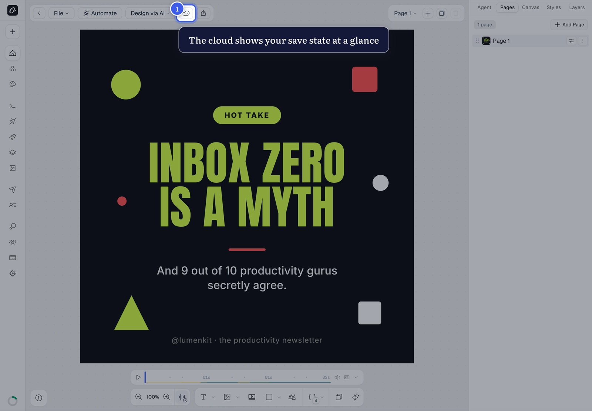
Task: Click the share export icon
Action: [203, 13]
